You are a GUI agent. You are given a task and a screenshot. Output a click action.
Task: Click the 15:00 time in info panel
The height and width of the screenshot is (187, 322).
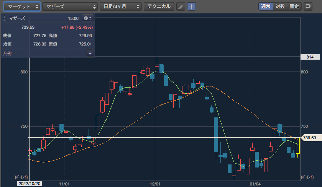click(x=73, y=18)
